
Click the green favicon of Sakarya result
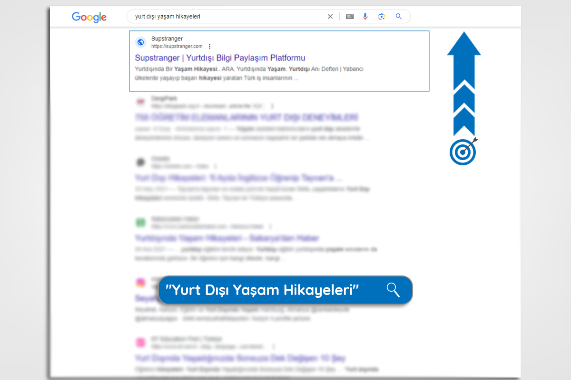140,222
